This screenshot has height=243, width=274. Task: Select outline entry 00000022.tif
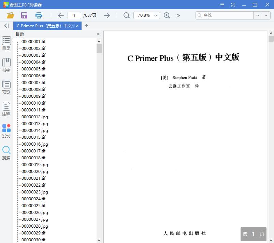click(33, 185)
